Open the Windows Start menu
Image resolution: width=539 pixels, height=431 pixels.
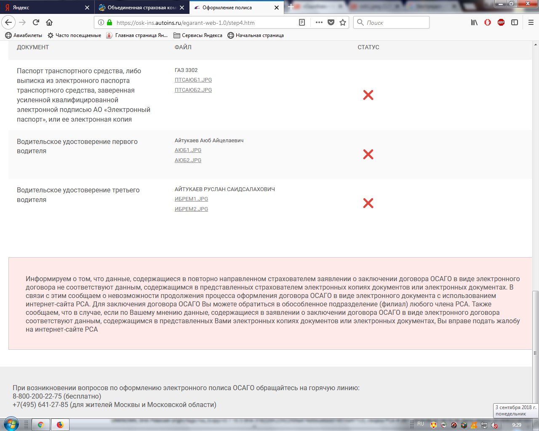pyautogui.click(x=11, y=424)
